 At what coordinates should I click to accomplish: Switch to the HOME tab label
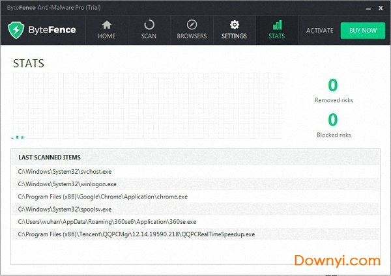coord(106,36)
